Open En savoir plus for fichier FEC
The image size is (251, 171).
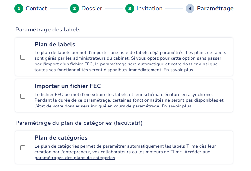tap(176, 106)
